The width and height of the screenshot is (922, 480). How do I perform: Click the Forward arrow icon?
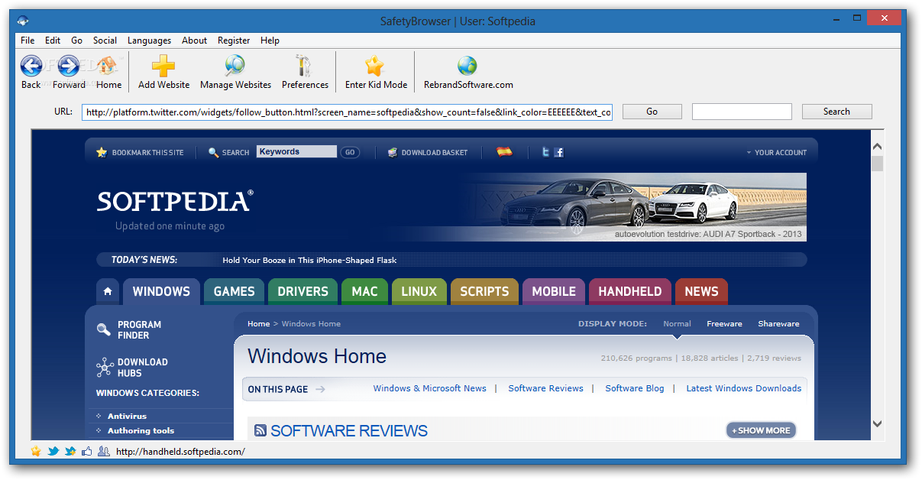point(69,66)
